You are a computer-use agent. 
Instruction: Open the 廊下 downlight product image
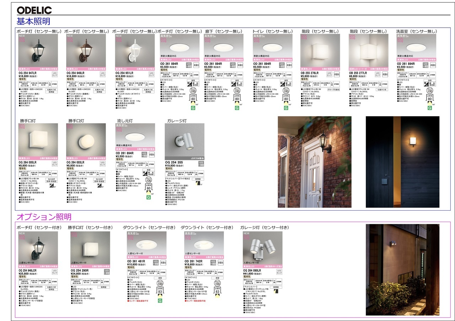pos(224,48)
